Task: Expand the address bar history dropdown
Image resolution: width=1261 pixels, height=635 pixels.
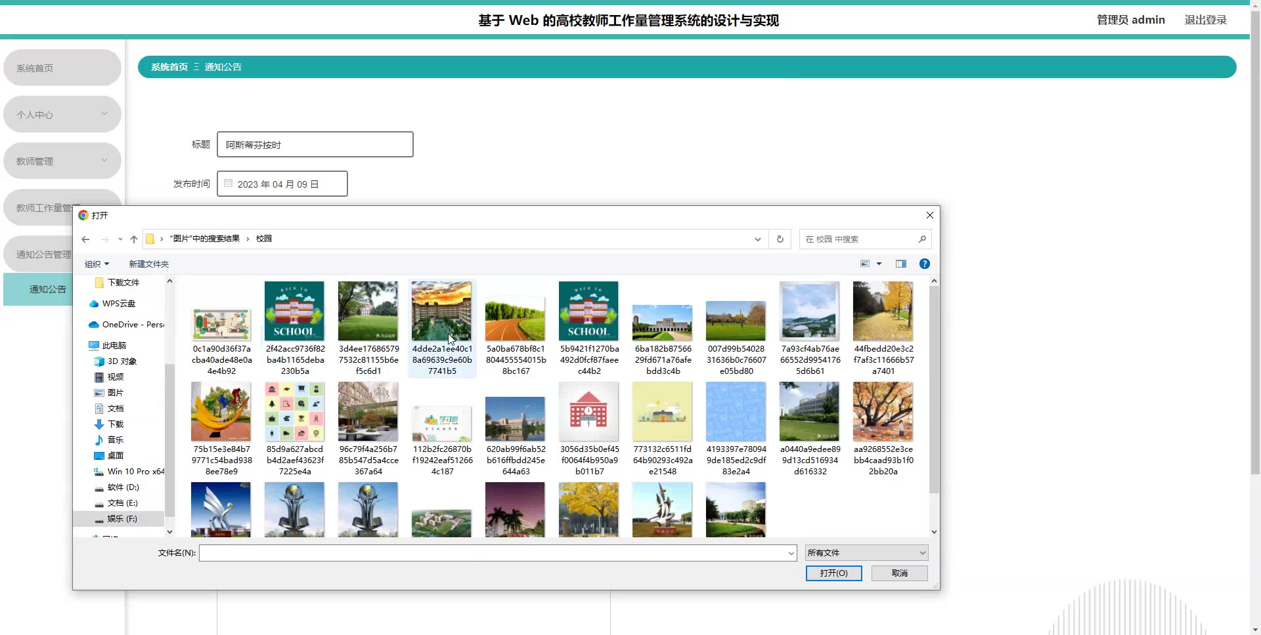Action: (x=758, y=239)
